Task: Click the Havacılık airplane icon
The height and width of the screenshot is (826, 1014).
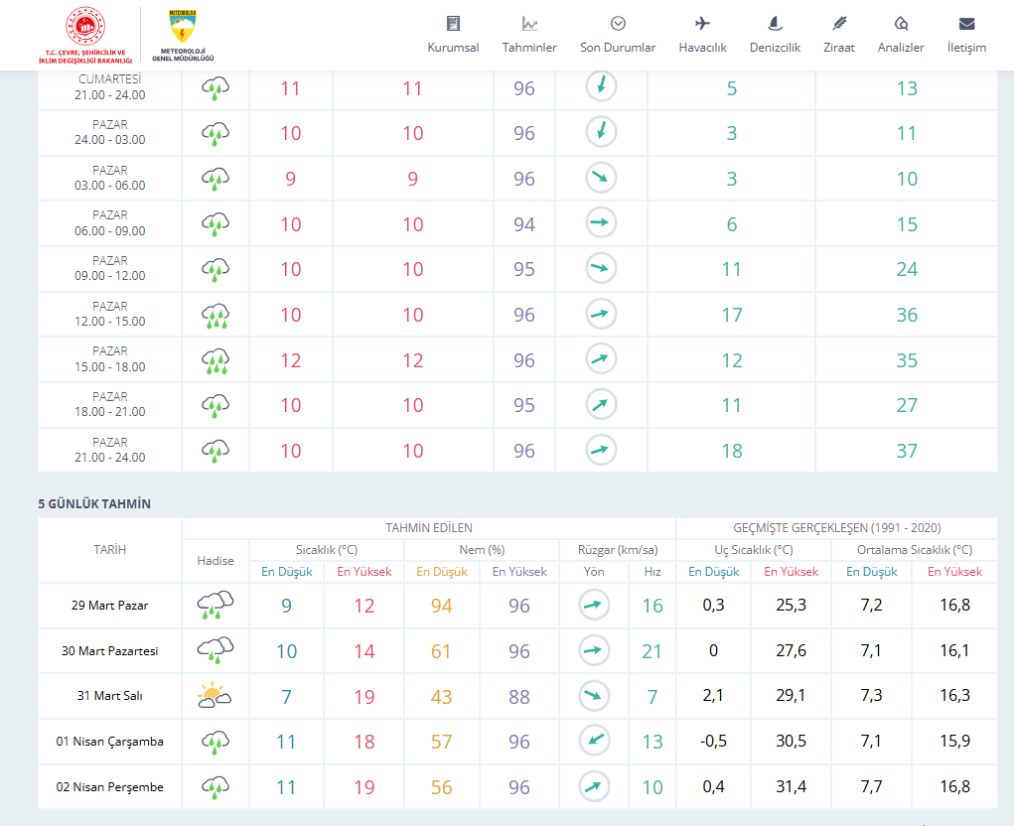Action: click(703, 24)
